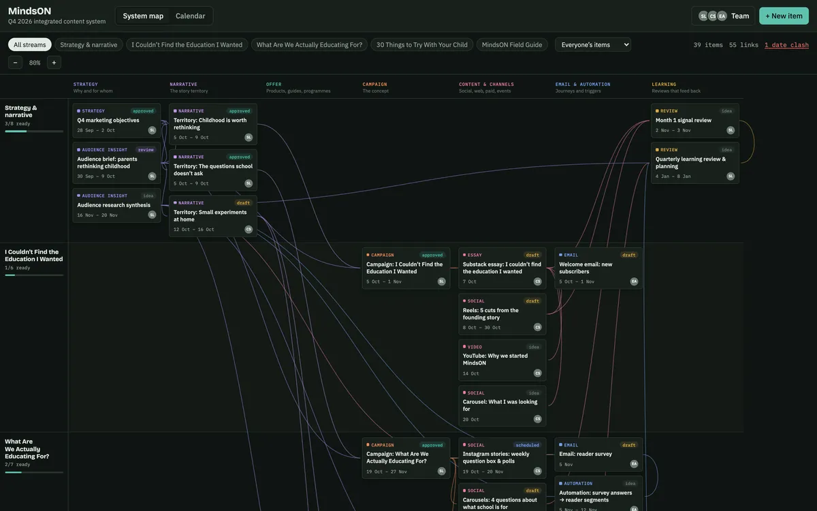Viewport: 817px width, 511px height.
Task: Click SL avatar on Audience brief card
Action: click(152, 176)
